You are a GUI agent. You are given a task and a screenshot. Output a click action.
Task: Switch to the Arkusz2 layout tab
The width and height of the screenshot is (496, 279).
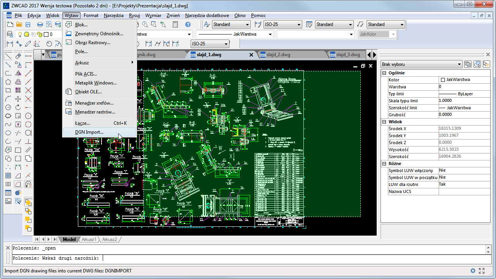110,239
